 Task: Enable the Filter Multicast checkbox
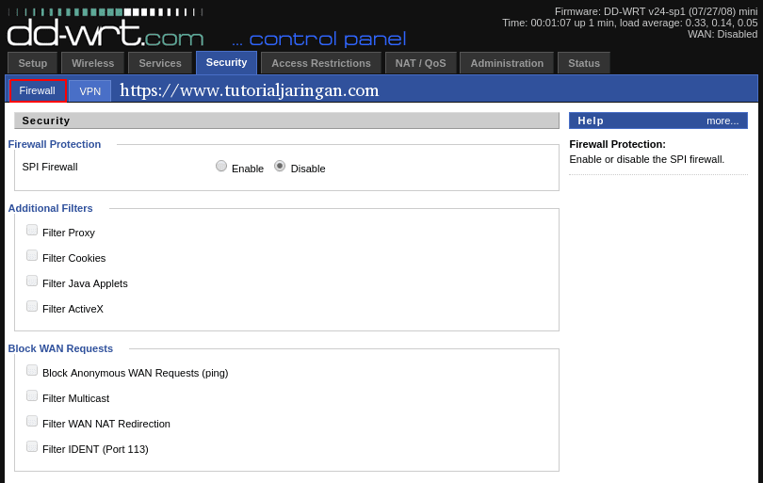click(32, 395)
